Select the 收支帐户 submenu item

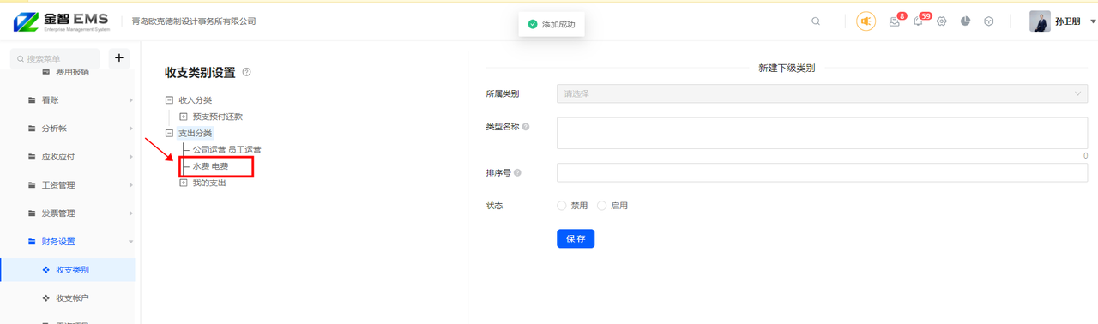click(68, 298)
